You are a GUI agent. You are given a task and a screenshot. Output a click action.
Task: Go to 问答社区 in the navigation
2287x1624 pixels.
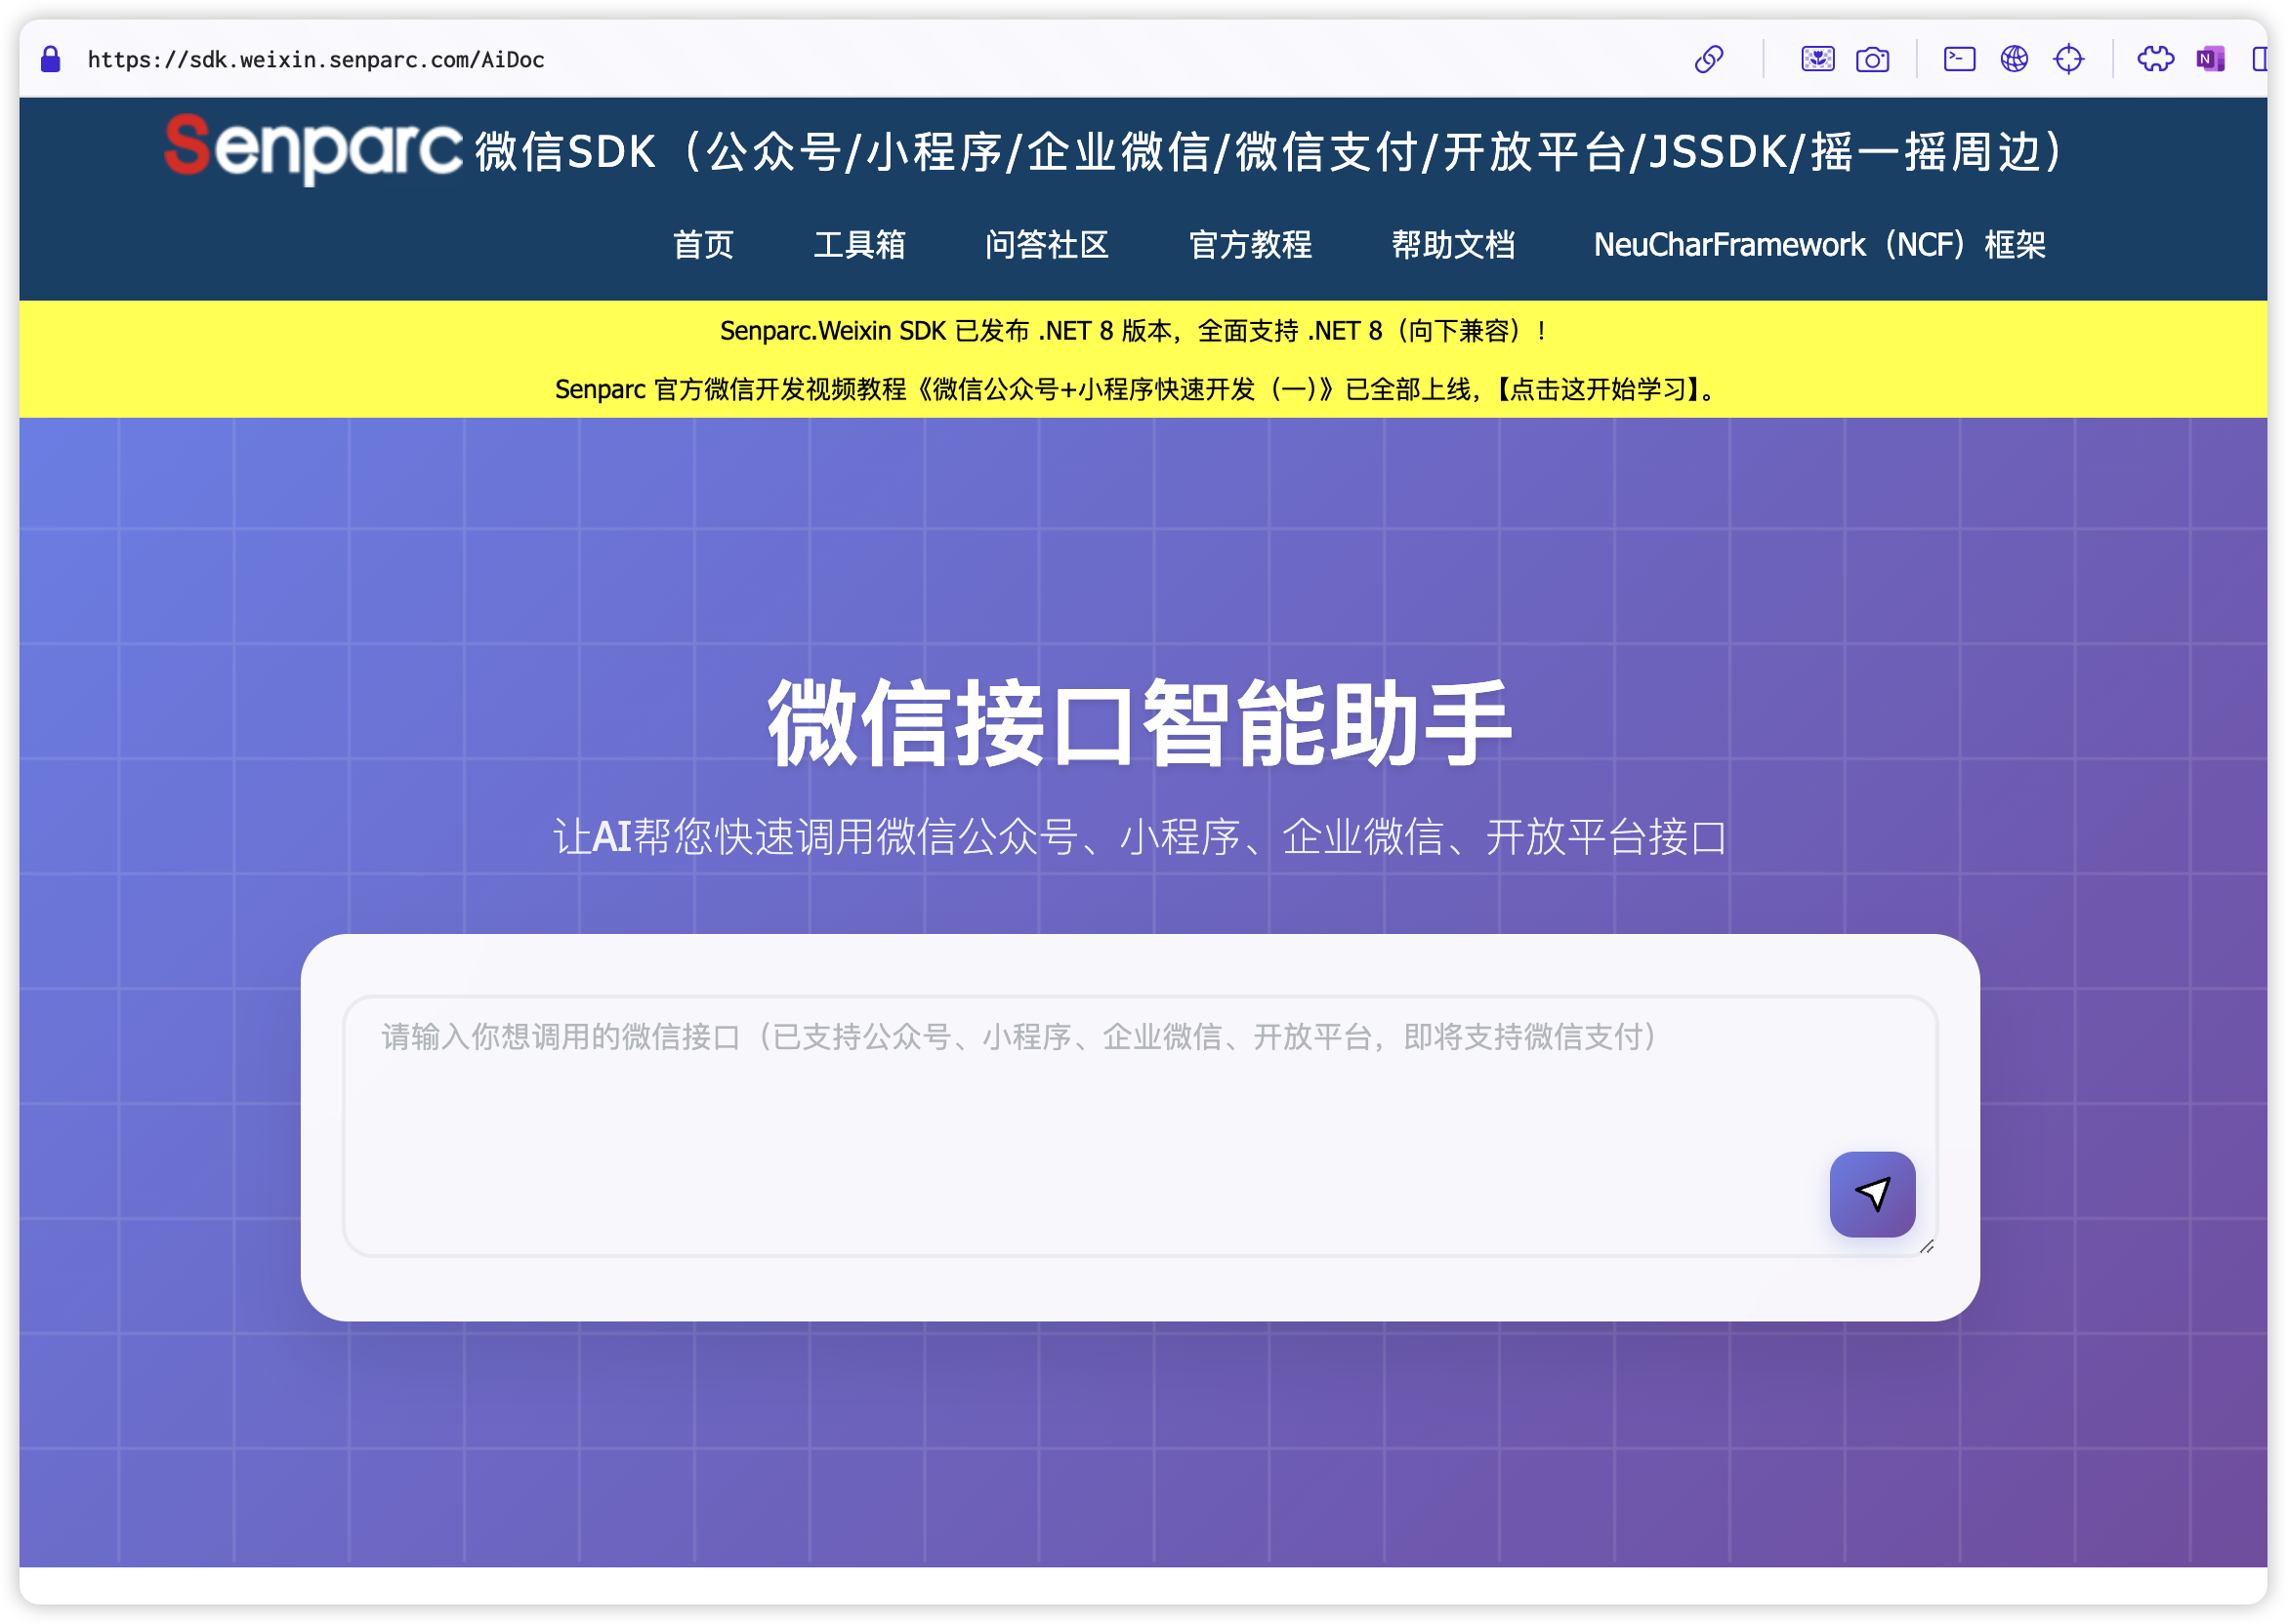(x=1047, y=245)
